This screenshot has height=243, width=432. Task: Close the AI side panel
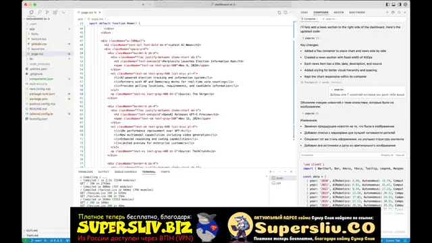405,12
